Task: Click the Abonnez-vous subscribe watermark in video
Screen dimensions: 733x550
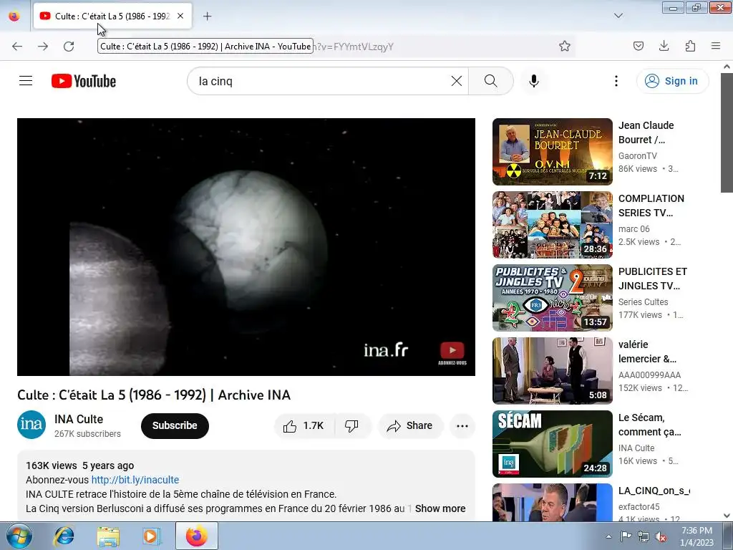Action: (x=452, y=353)
